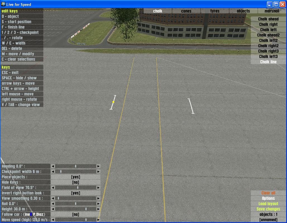Select Chalk left3 object
This screenshot has height=223, width=287.
click(268, 56)
